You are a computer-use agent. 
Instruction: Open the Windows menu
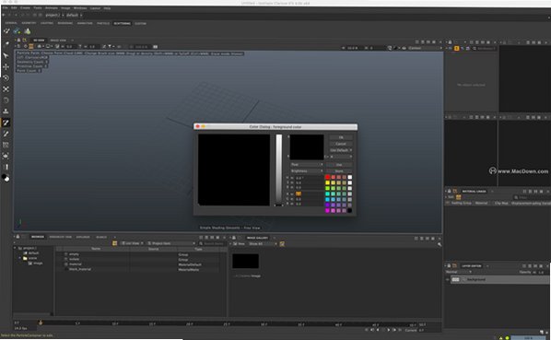[x=80, y=7]
